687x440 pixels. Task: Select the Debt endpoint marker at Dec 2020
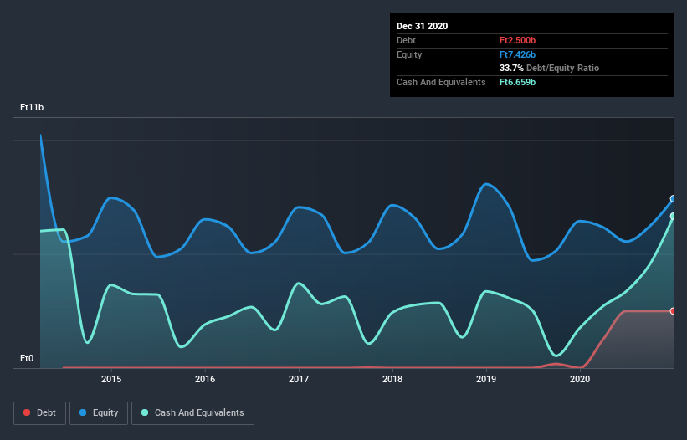pyautogui.click(x=673, y=311)
